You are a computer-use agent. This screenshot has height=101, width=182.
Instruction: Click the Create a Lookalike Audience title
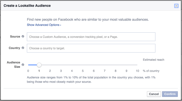pos(27,6)
